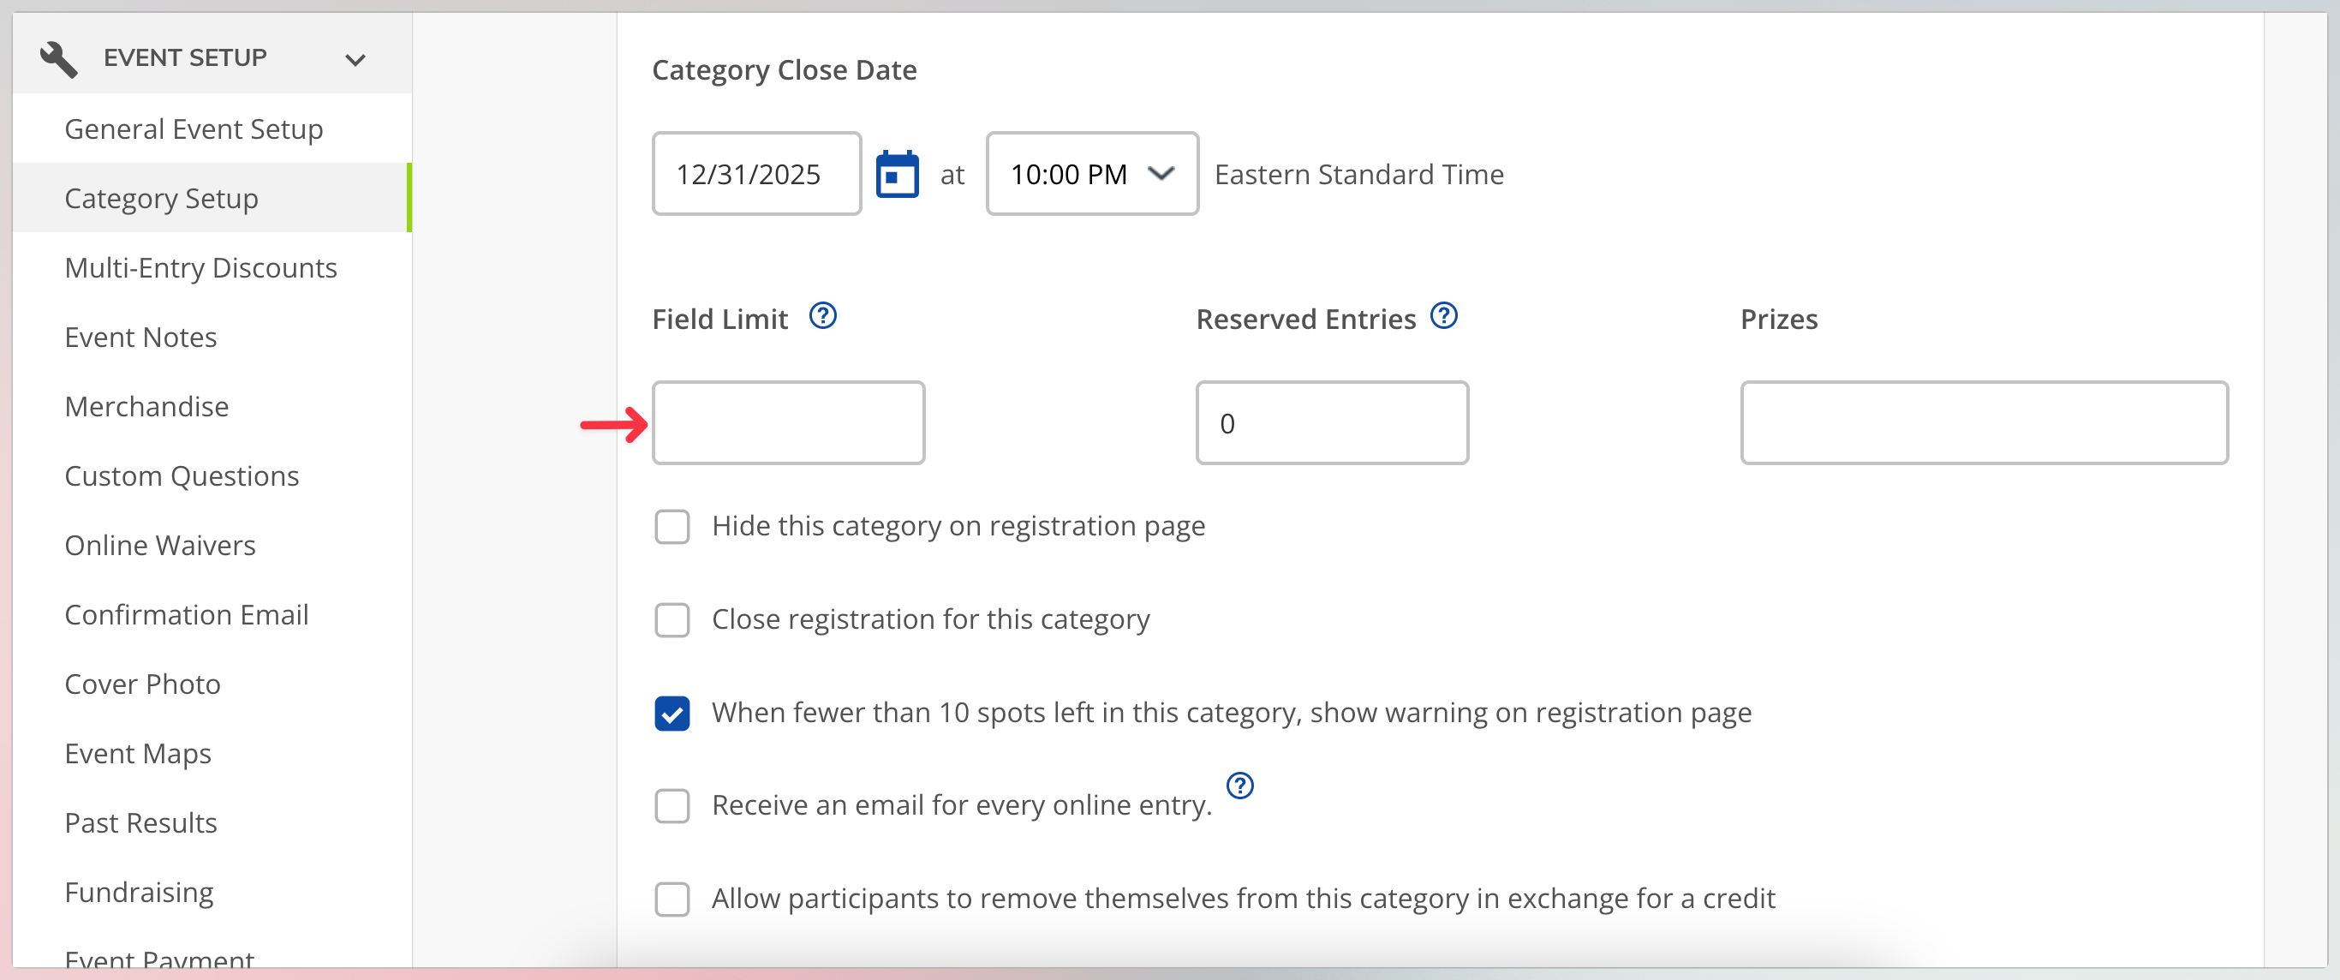2340x980 pixels.
Task: Click the Eastern Standard Time text
Action: point(1359,175)
